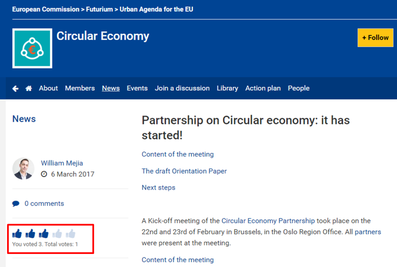The image size is (397, 267).
Task: Open the About menu item
Action: pyautogui.click(x=48, y=88)
